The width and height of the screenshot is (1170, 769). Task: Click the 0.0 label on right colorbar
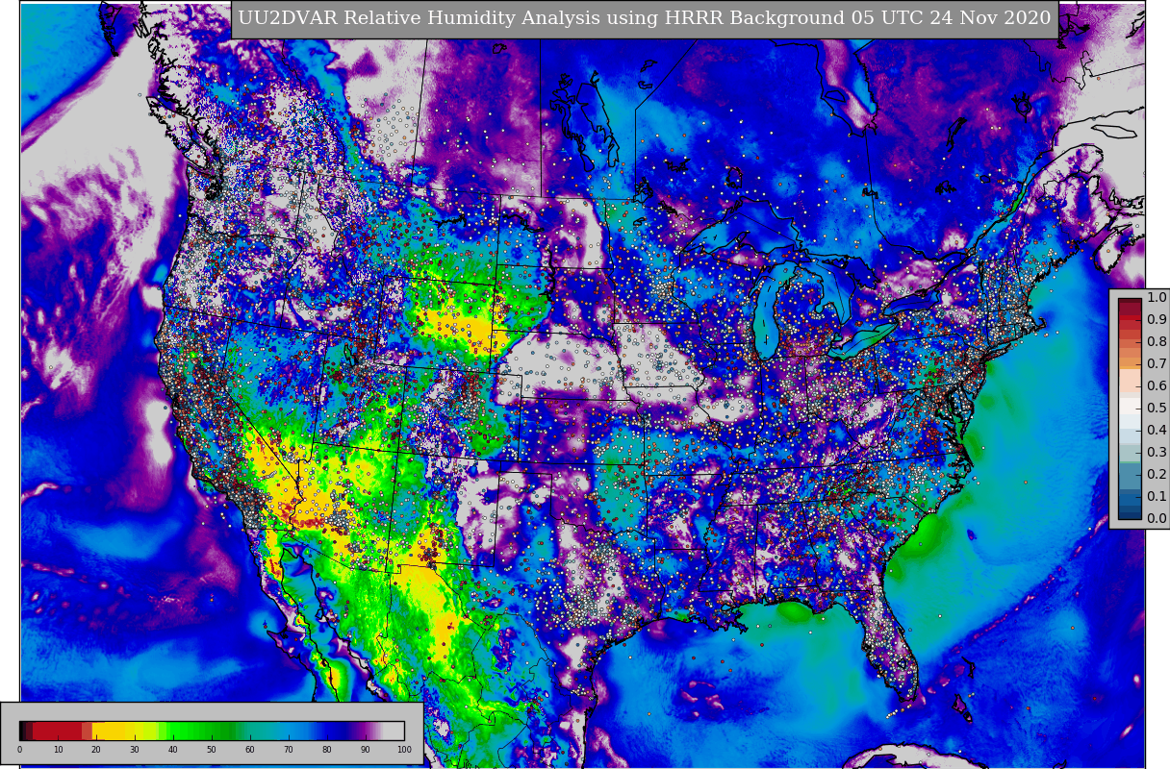(x=1157, y=519)
